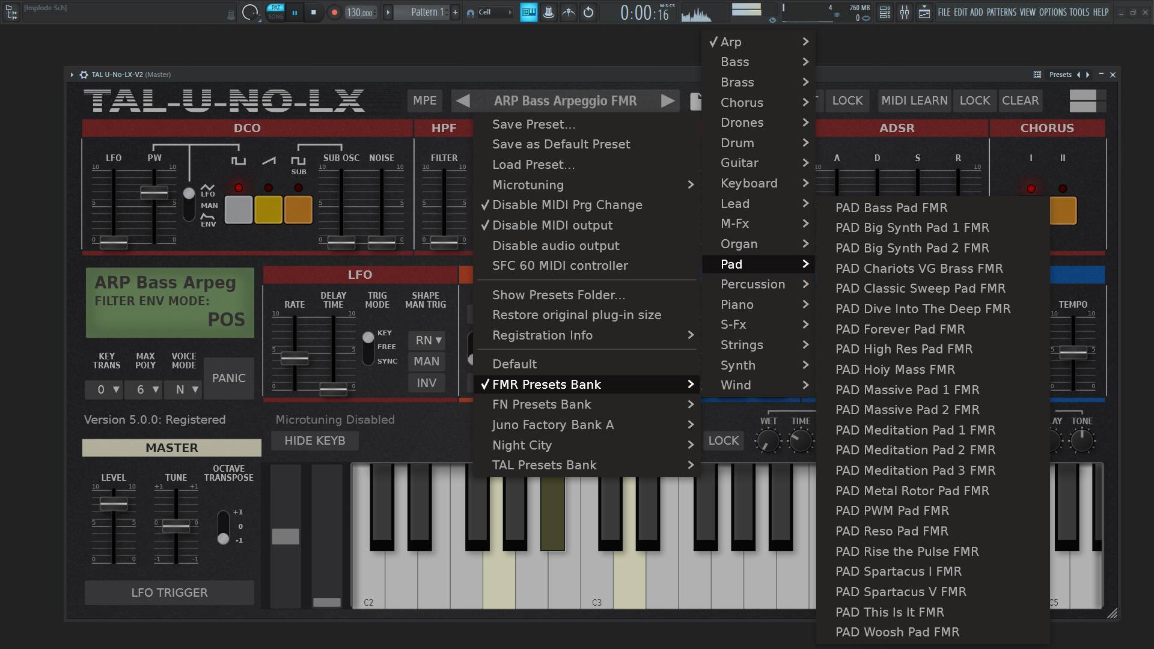
Task: Click the MPE button
Action: [425, 101]
